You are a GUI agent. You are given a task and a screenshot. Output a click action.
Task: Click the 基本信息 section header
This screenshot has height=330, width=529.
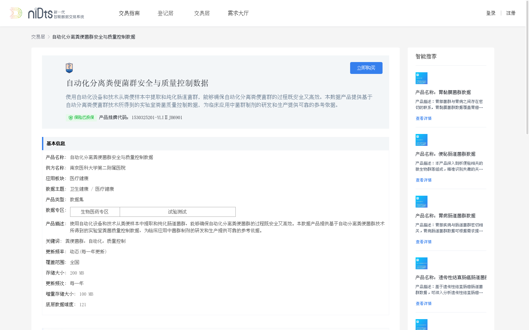216,144
